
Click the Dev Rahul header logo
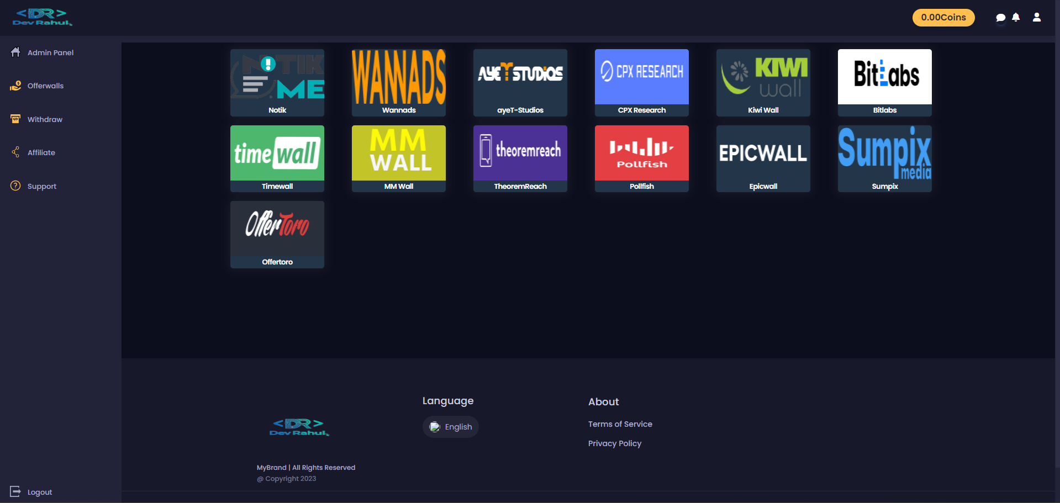pos(43,17)
